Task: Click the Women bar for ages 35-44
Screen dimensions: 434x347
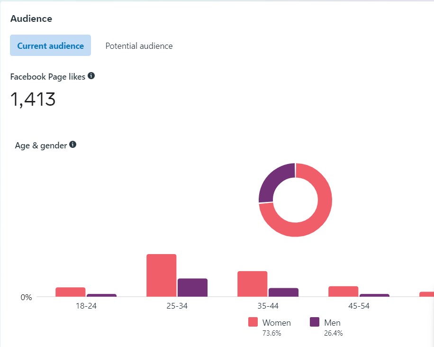Action: tap(252, 284)
